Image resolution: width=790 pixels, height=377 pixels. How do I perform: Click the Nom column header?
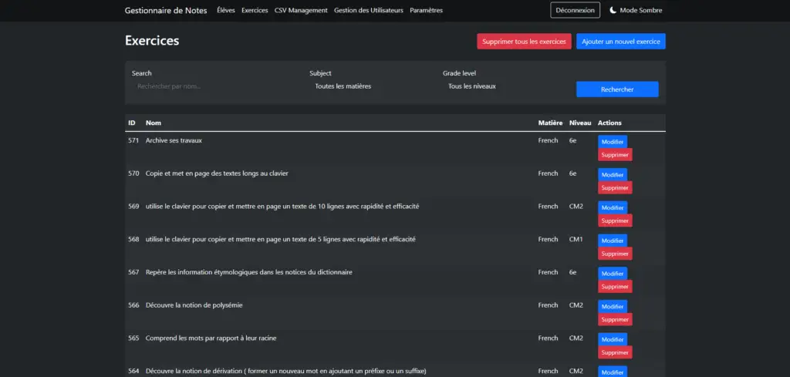click(x=154, y=123)
